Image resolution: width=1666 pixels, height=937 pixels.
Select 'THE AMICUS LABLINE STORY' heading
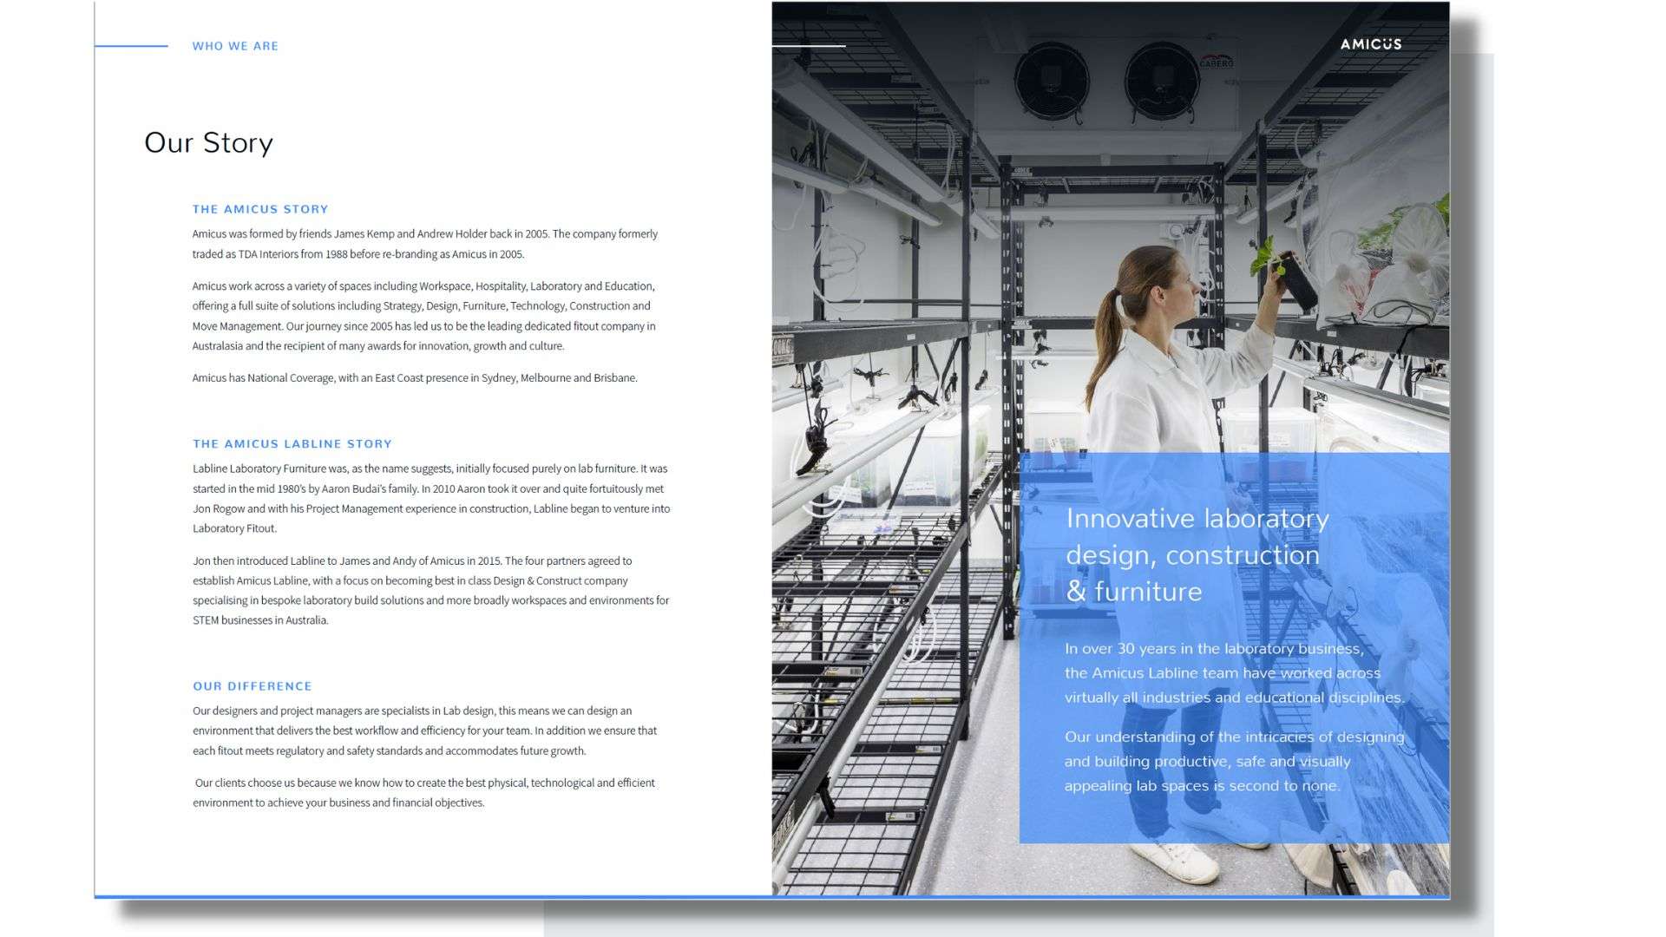[x=292, y=443]
